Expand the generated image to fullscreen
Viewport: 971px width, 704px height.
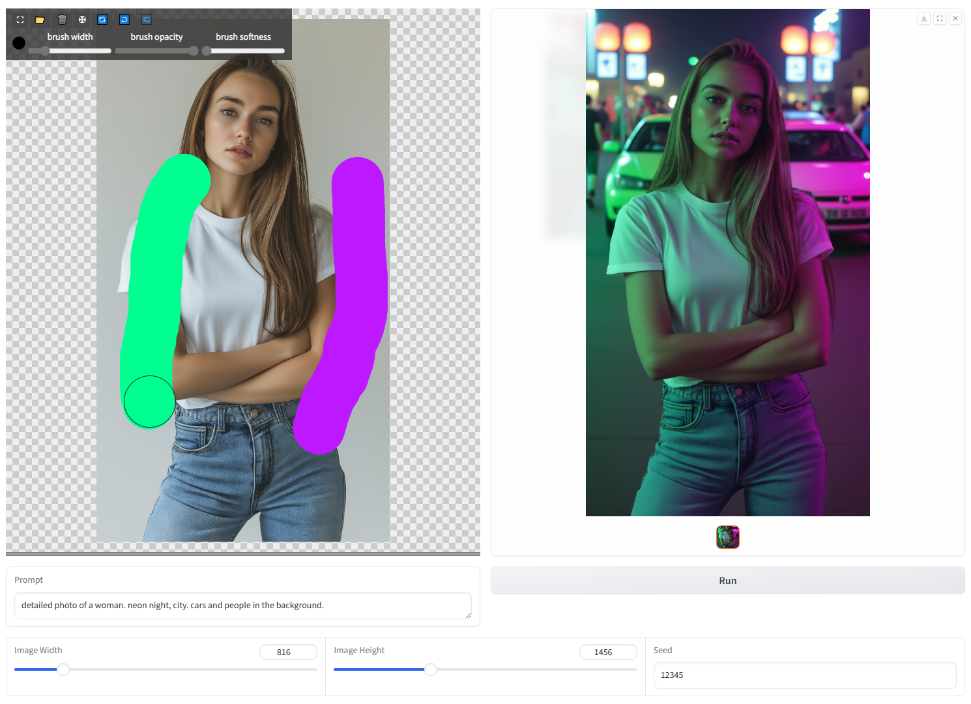(940, 18)
